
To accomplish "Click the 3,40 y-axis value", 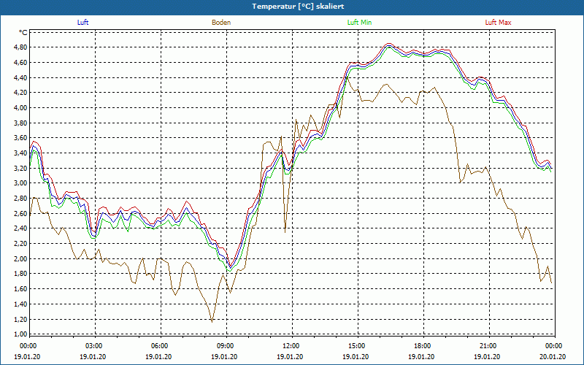I will [20, 153].
